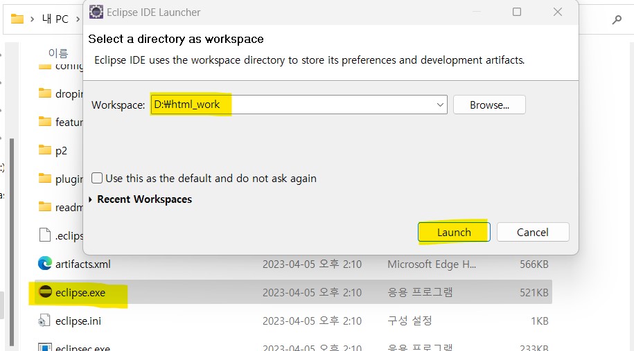Image resolution: width=634 pixels, height=351 pixels.
Task: Click the 'p2' folder name
Action: [x=61, y=151]
